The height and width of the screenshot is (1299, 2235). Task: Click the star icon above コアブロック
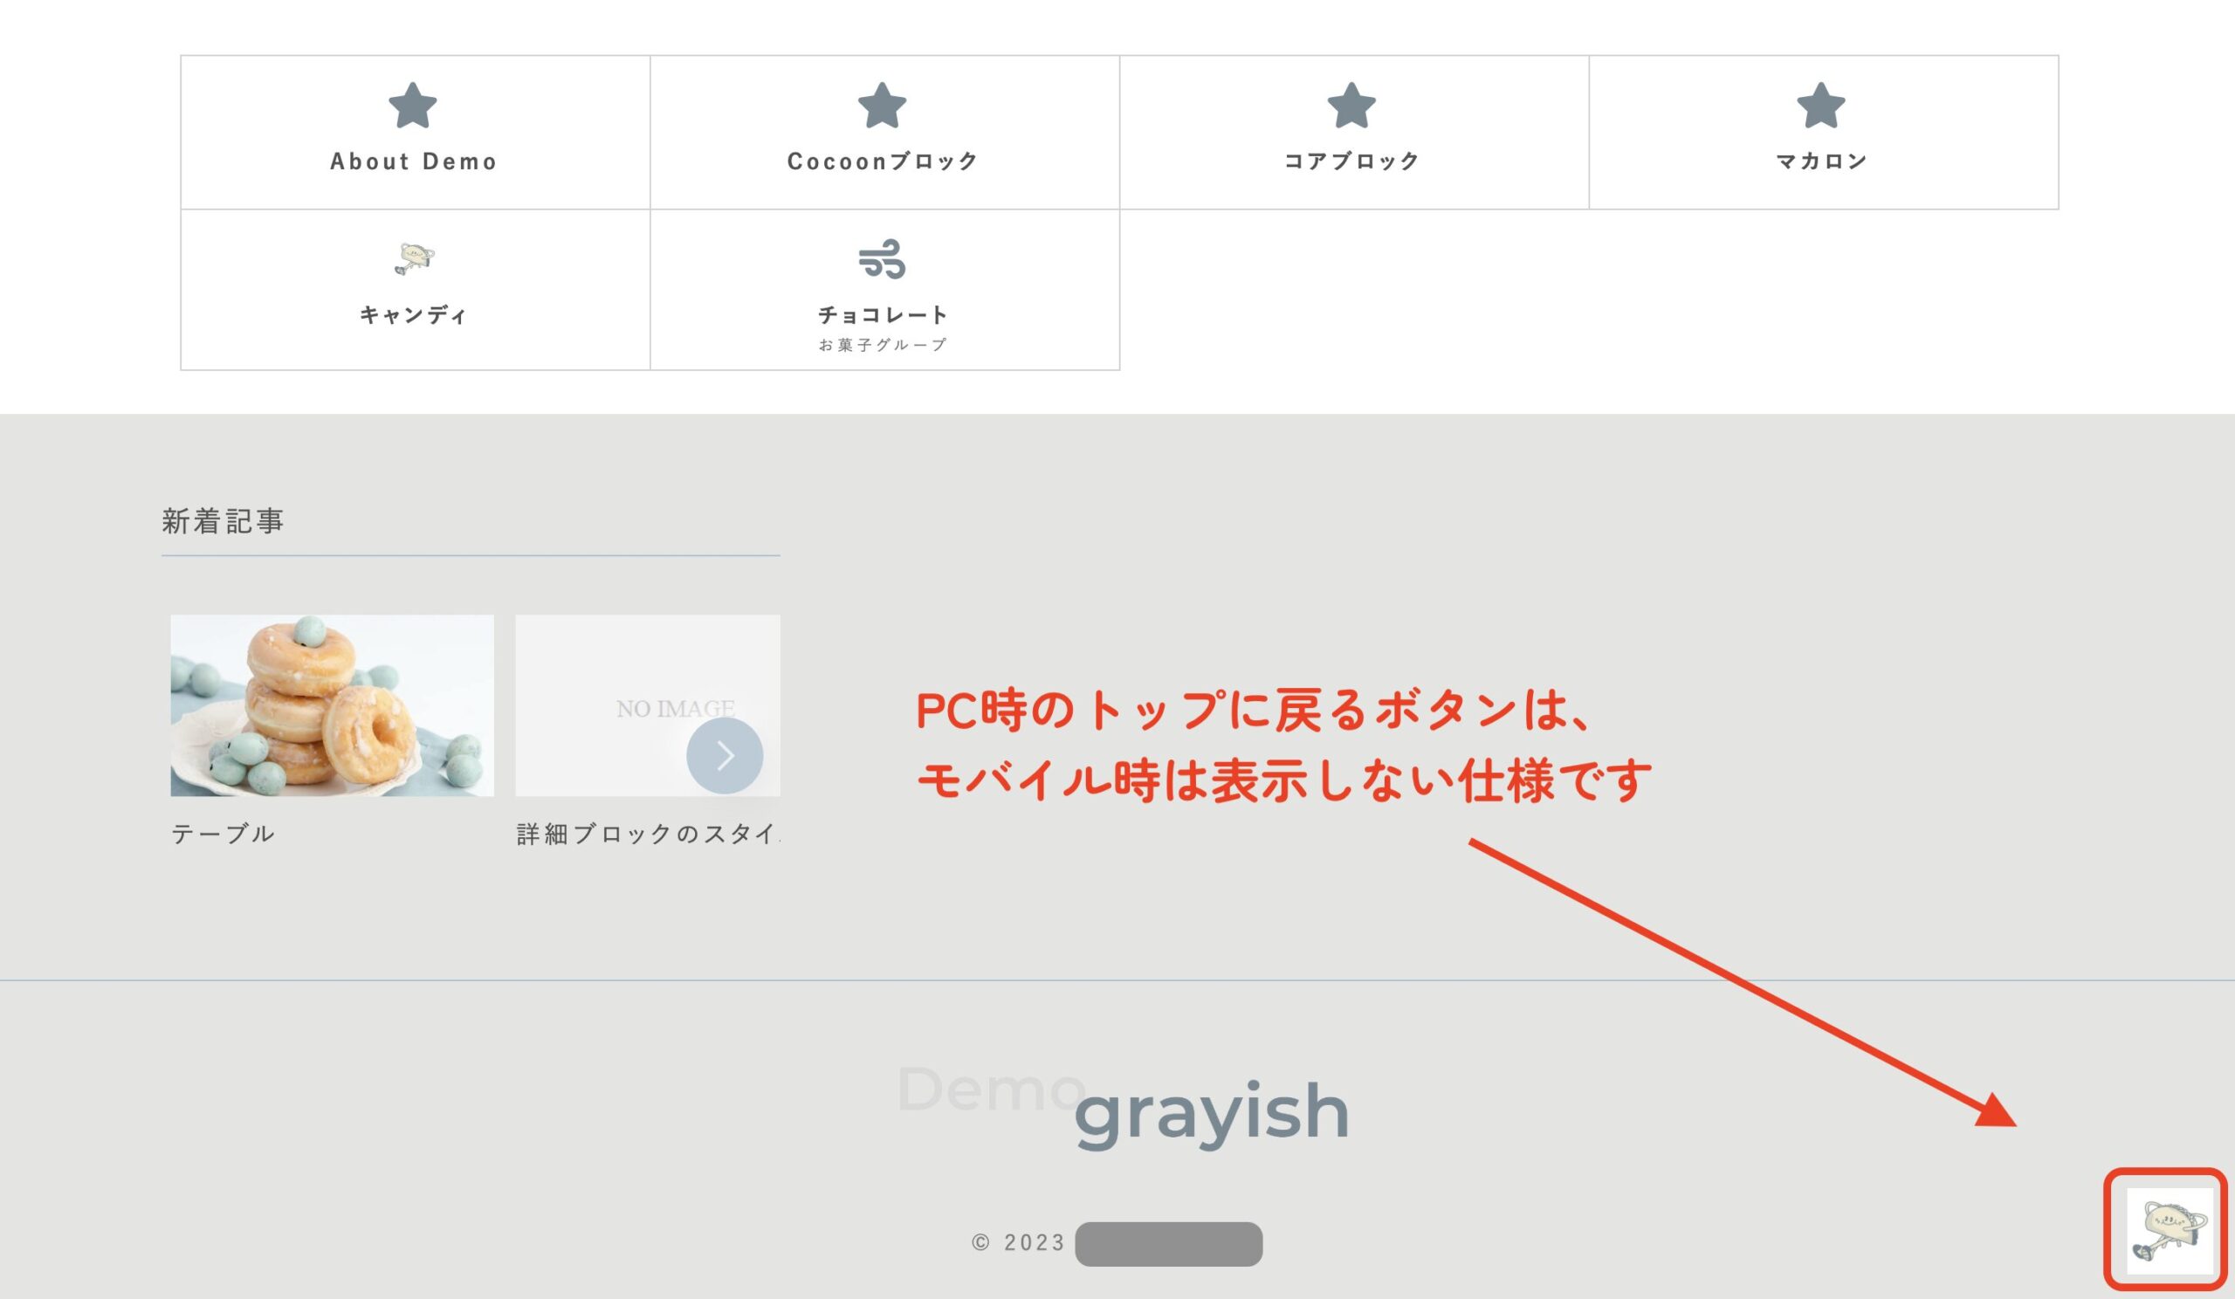[x=1353, y=107]
